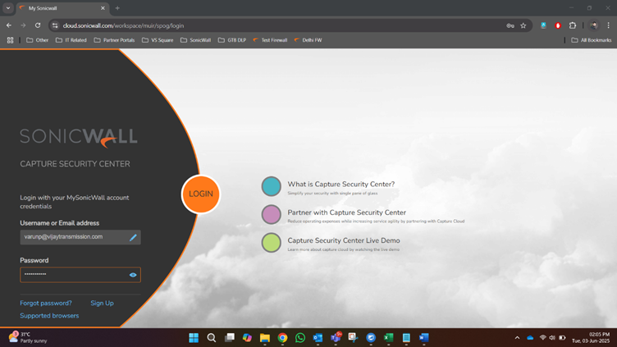Viewport: 617px width, 347px height.
Task: Open the red extension icon in the toolbar
Action: 558,25
